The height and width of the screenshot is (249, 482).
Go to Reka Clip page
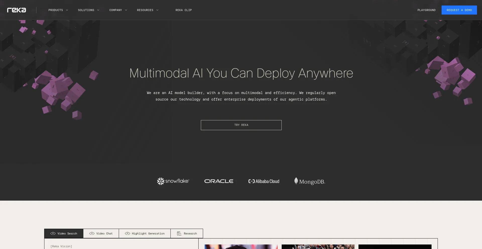coord(184,10)
